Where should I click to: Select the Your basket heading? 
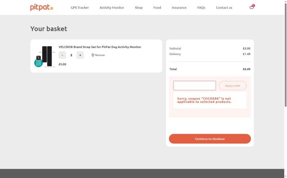pos(49,29)
